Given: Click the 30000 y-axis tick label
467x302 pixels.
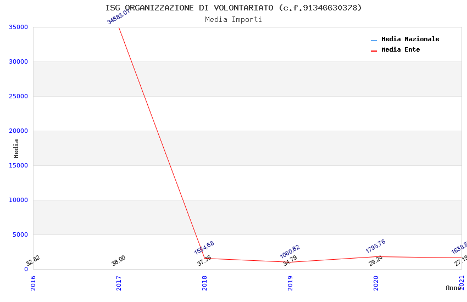Looking at the screenshot, I should click(19, 61).
